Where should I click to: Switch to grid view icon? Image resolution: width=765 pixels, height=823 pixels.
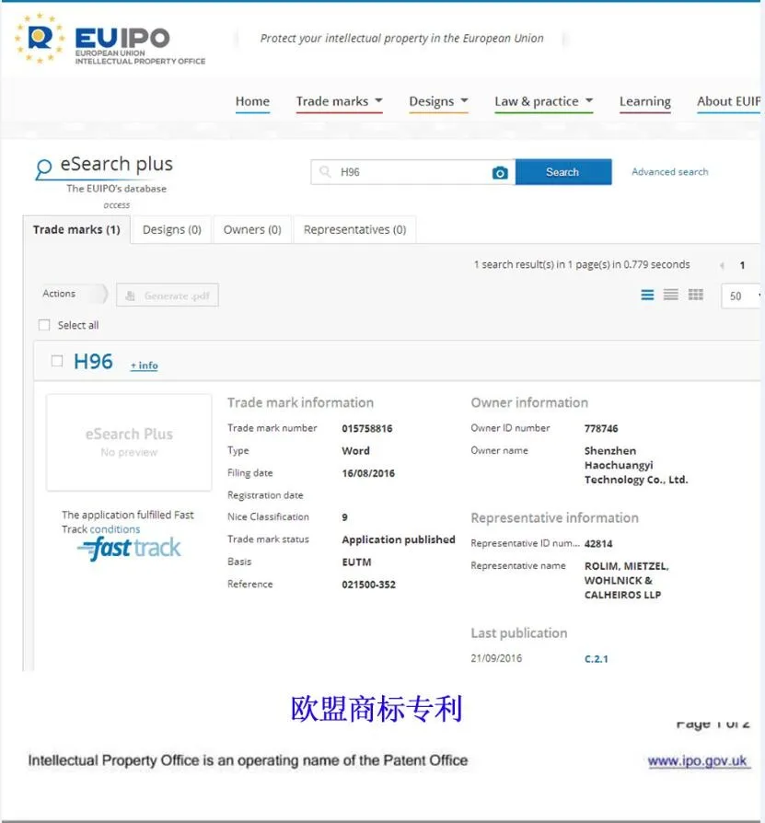pos(696,295)
